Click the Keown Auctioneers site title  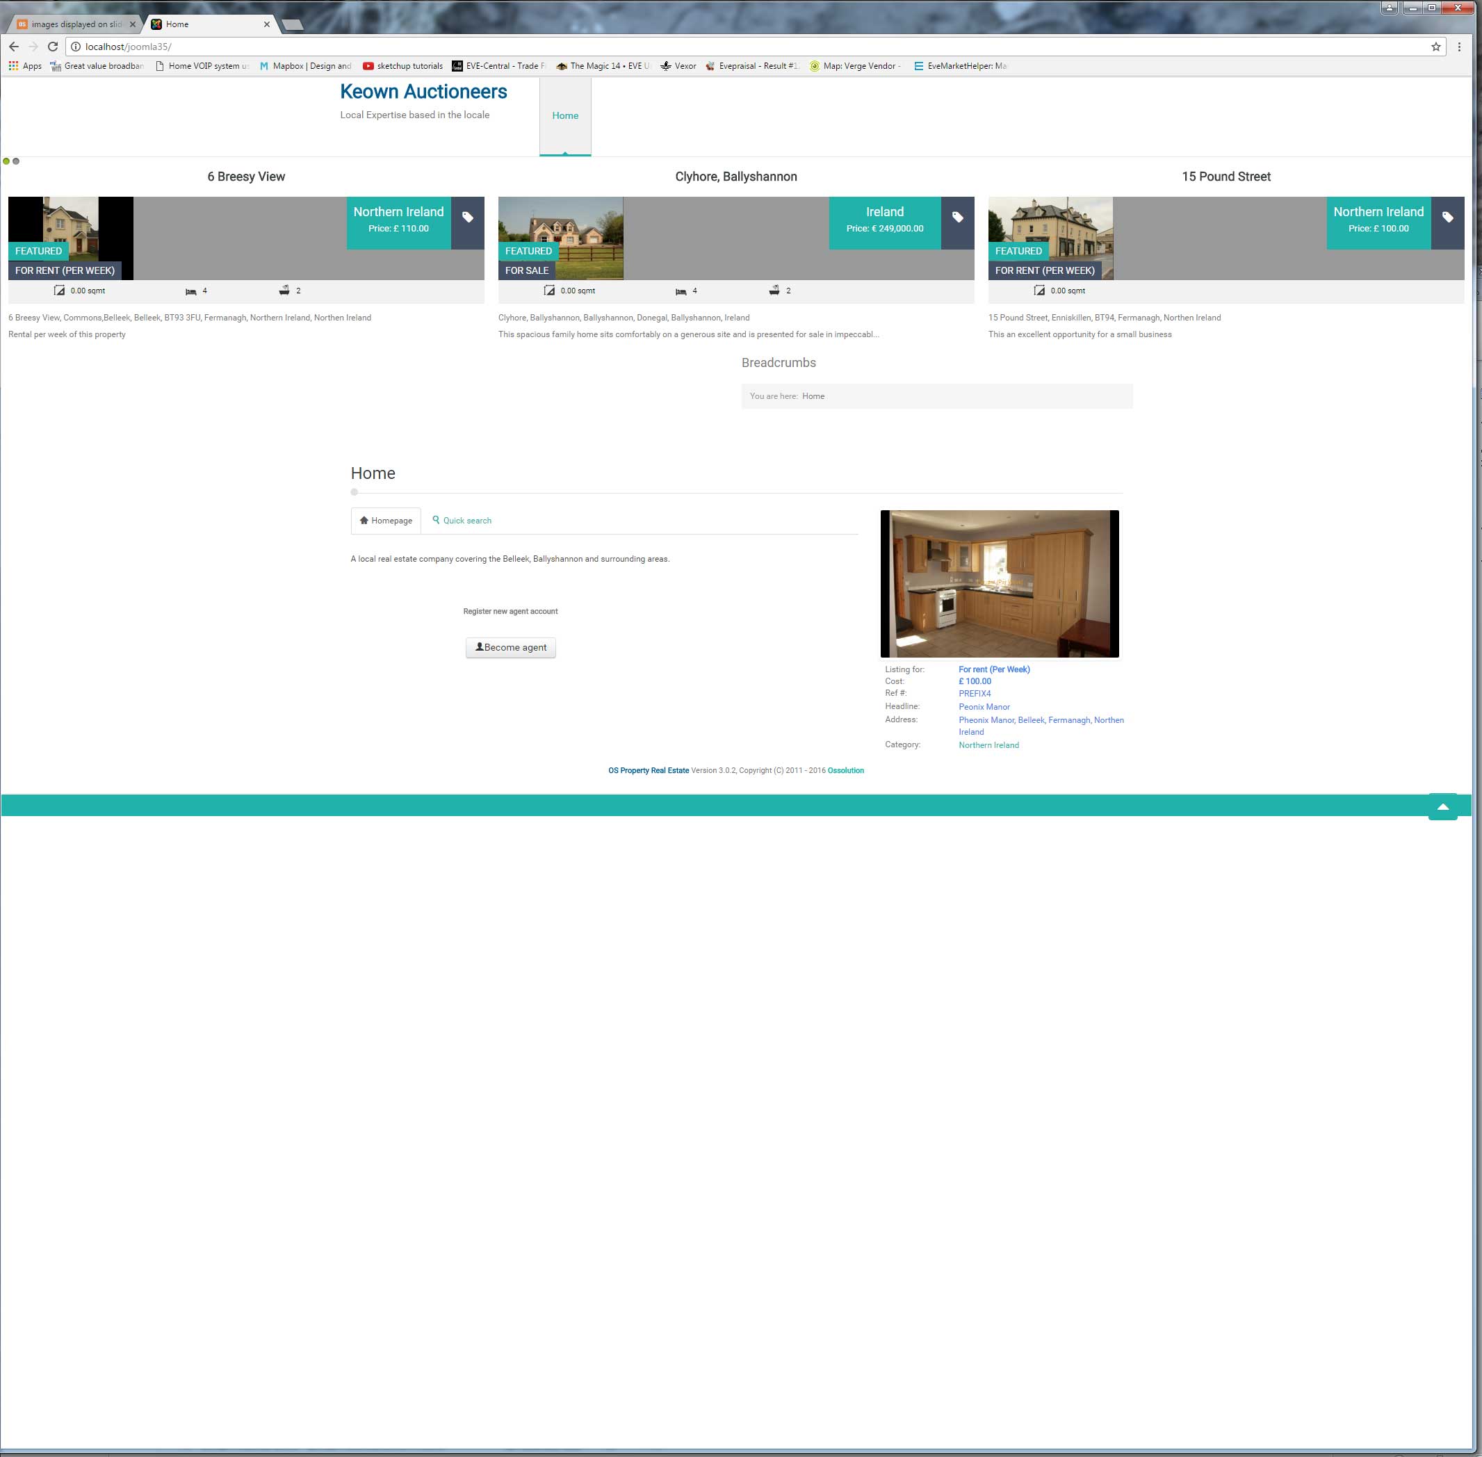tap(424, 92)
